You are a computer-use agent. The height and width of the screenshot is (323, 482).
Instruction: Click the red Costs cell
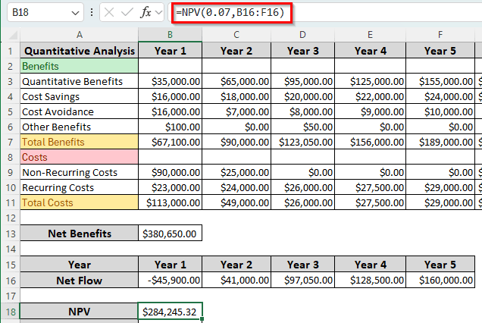tap(80, 157)
